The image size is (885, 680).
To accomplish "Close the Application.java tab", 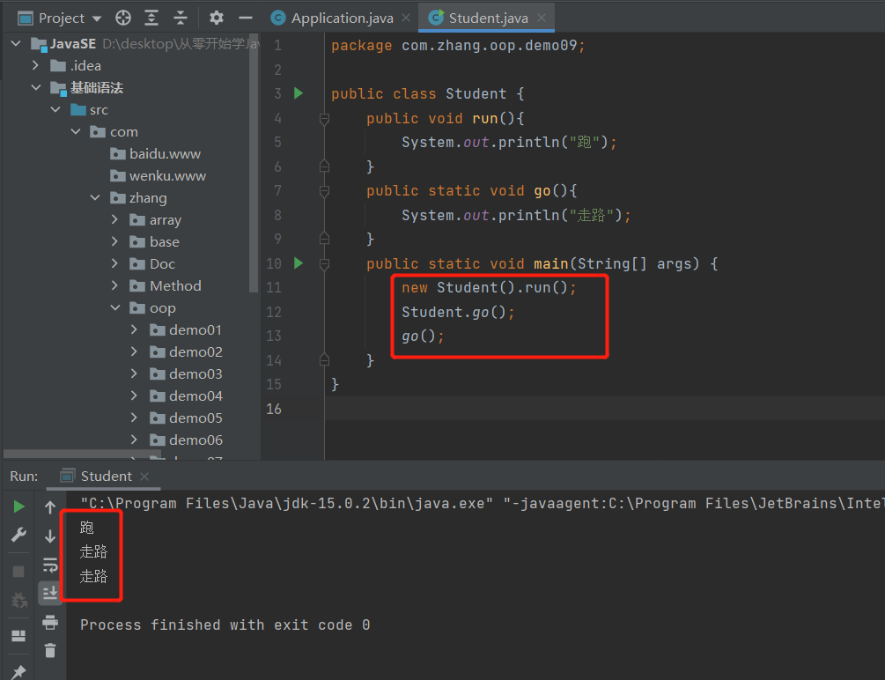I will [x=406, y=18].
